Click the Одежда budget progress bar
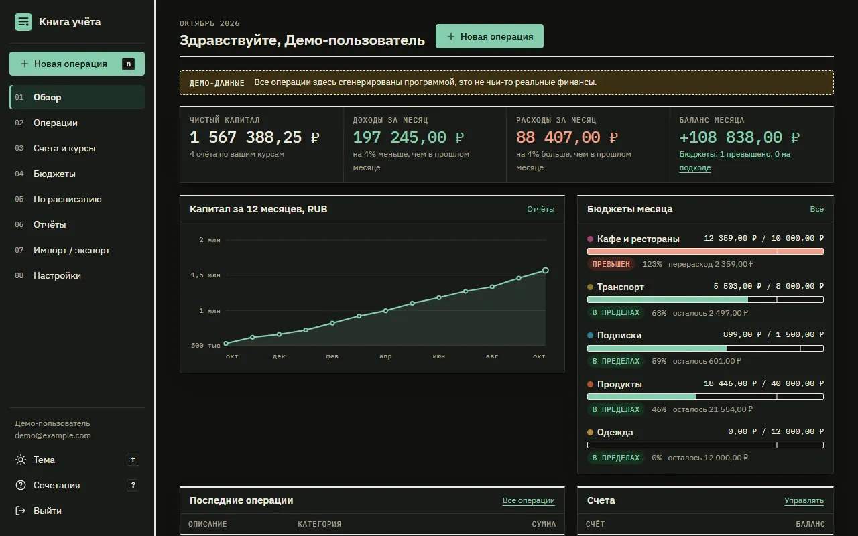 pos(705,445)
